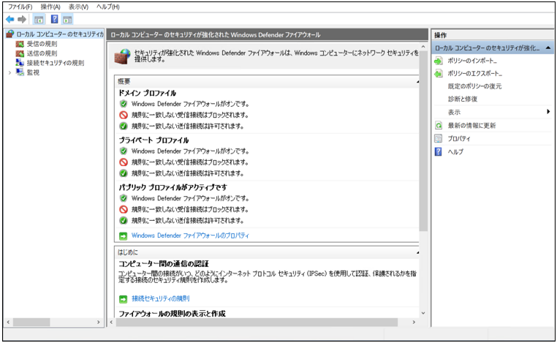Click the tree pane horizontal scroll-right arrow
The width and height of the screenshot is (557, 343).
pyautogui.click(x=99, y=323)
